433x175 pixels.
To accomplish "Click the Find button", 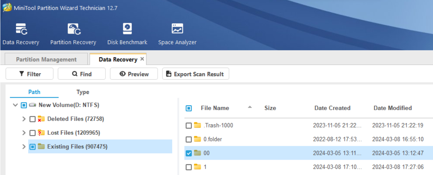I will coord(82,74).
